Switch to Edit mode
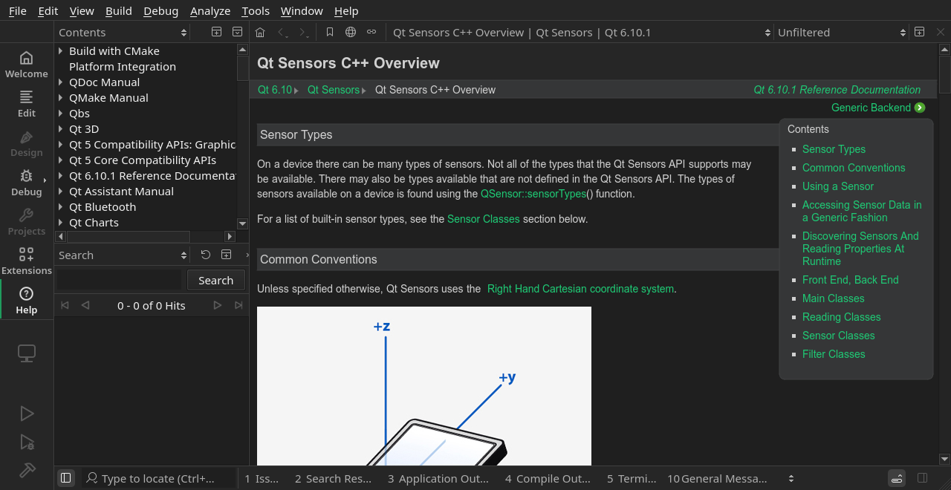Screen dimensions: 951x490 coord(27,103)
